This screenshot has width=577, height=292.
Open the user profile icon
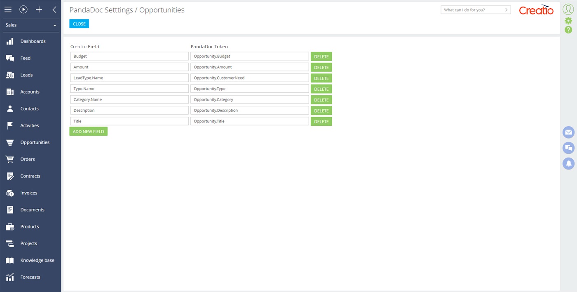pyautogui.click(x=568, y=9)
